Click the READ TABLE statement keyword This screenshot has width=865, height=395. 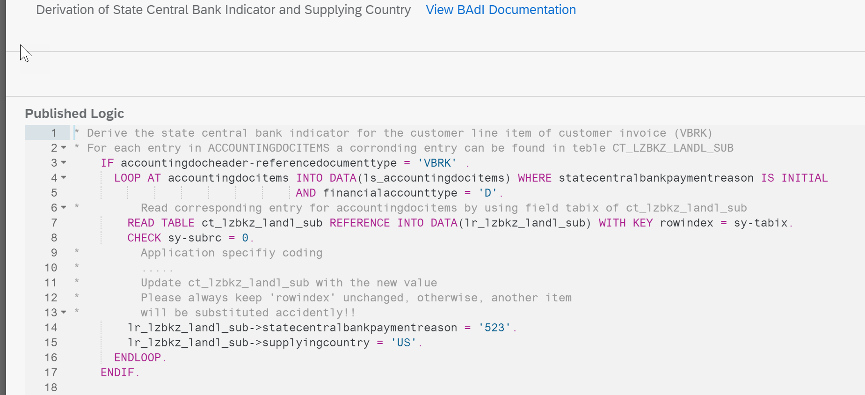click(160, 223)
